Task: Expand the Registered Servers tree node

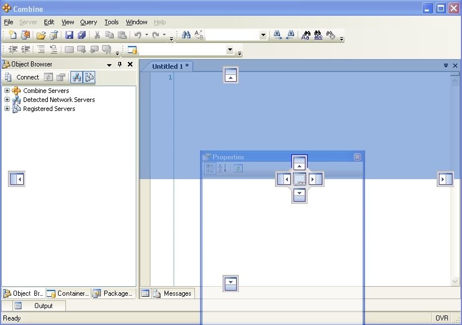Action: (x=7, y=109)
